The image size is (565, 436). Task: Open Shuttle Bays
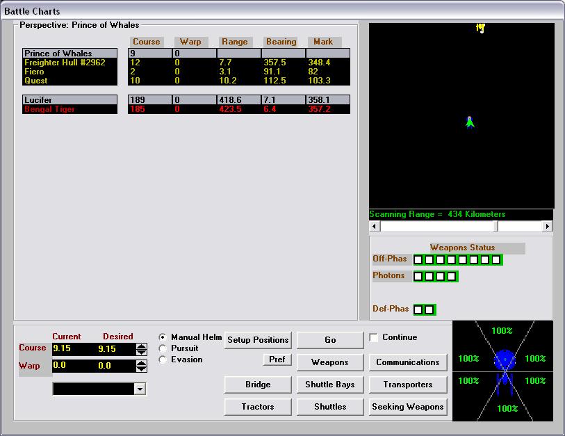pyautogui.click(x=330, y=385)
